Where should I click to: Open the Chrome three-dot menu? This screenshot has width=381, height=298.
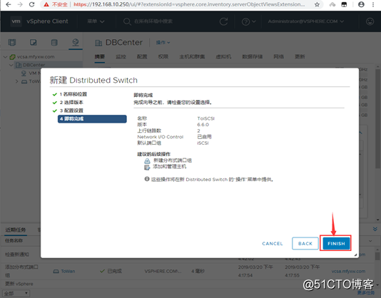tap(373, 4)
